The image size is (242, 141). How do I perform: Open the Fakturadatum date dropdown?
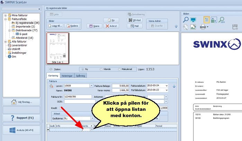coord(167,86)
